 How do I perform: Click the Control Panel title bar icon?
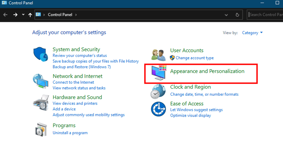(x=4, y=3)
